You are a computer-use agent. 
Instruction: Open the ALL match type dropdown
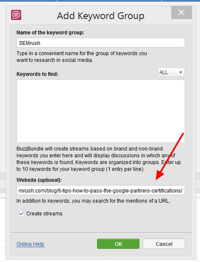tap(171, 72)
